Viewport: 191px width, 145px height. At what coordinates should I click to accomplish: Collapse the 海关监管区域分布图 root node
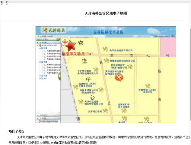(x=37, y=46)
